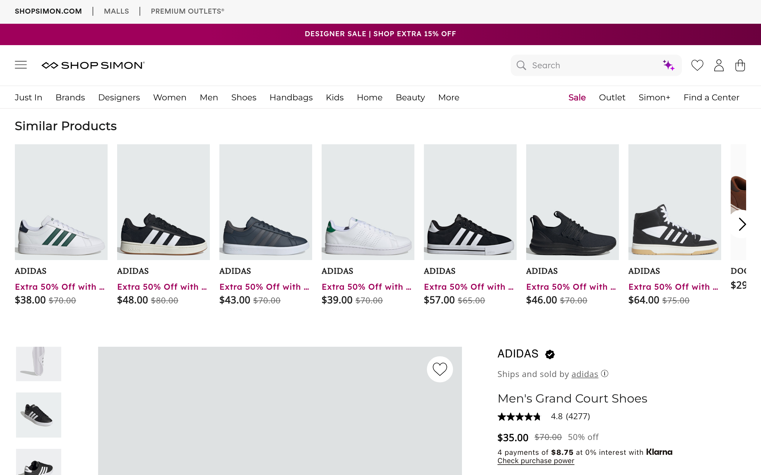This screenshot has height=475, width=761.
Task: Click the Shop Simon logo
Action: point(93,65)
